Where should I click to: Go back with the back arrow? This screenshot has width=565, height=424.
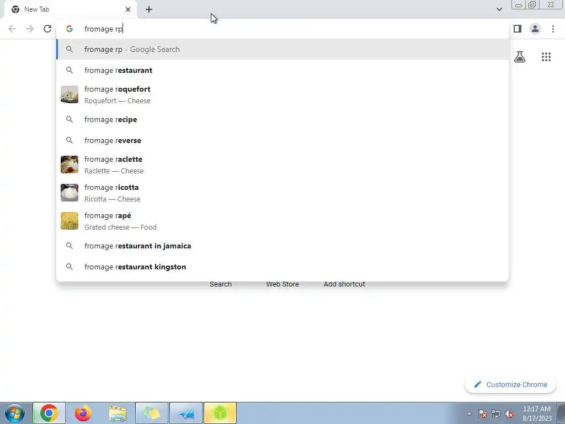pyautogui.click(x=12, y=29)
